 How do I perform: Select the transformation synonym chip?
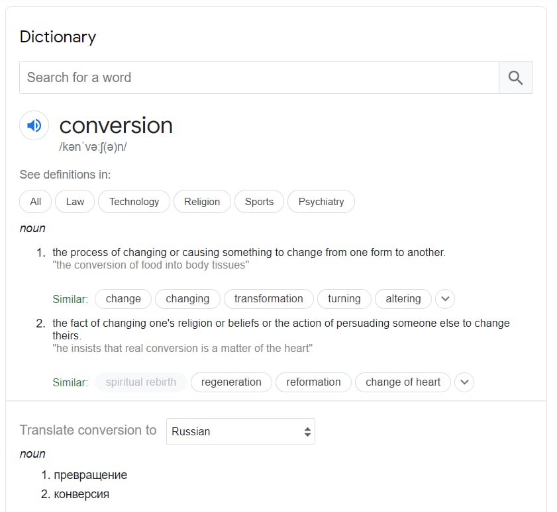[269, 299]
